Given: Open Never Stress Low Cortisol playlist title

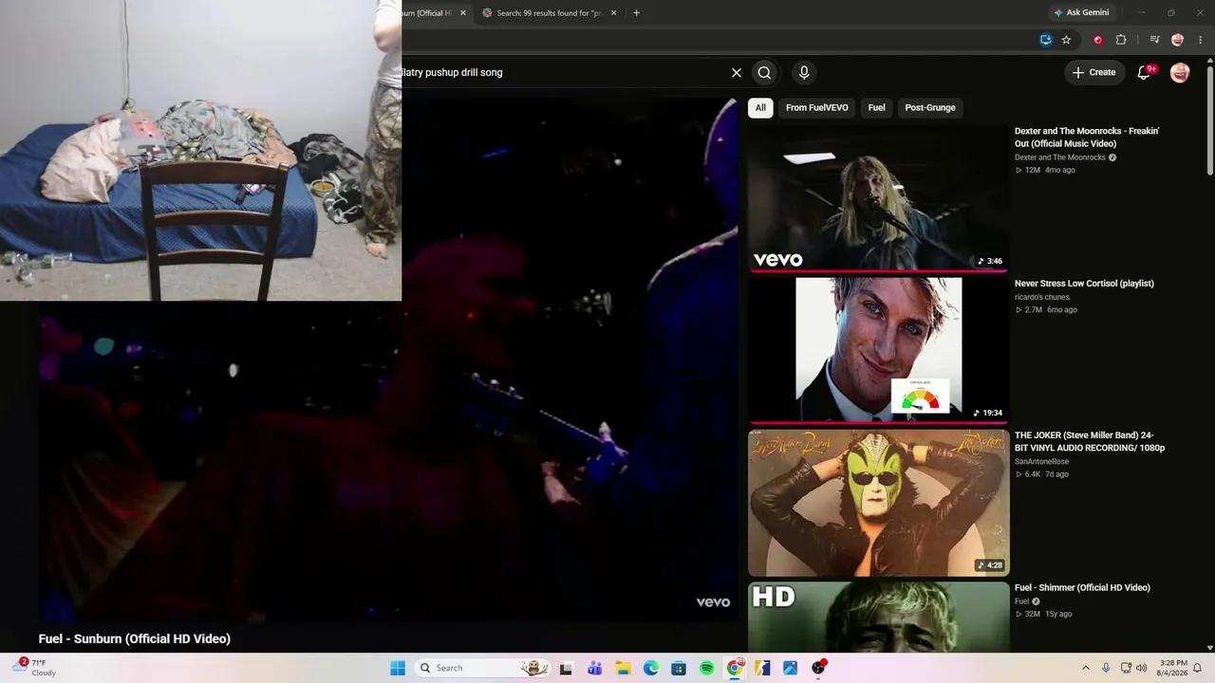Looking at the screenshot, I should [x=1084, y=284].
